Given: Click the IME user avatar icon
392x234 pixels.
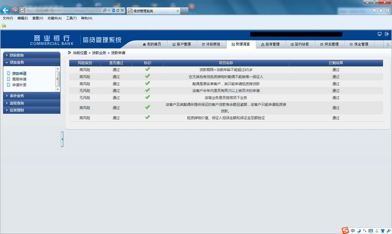Looking at the screenshot, I should [x=377, y=231].
